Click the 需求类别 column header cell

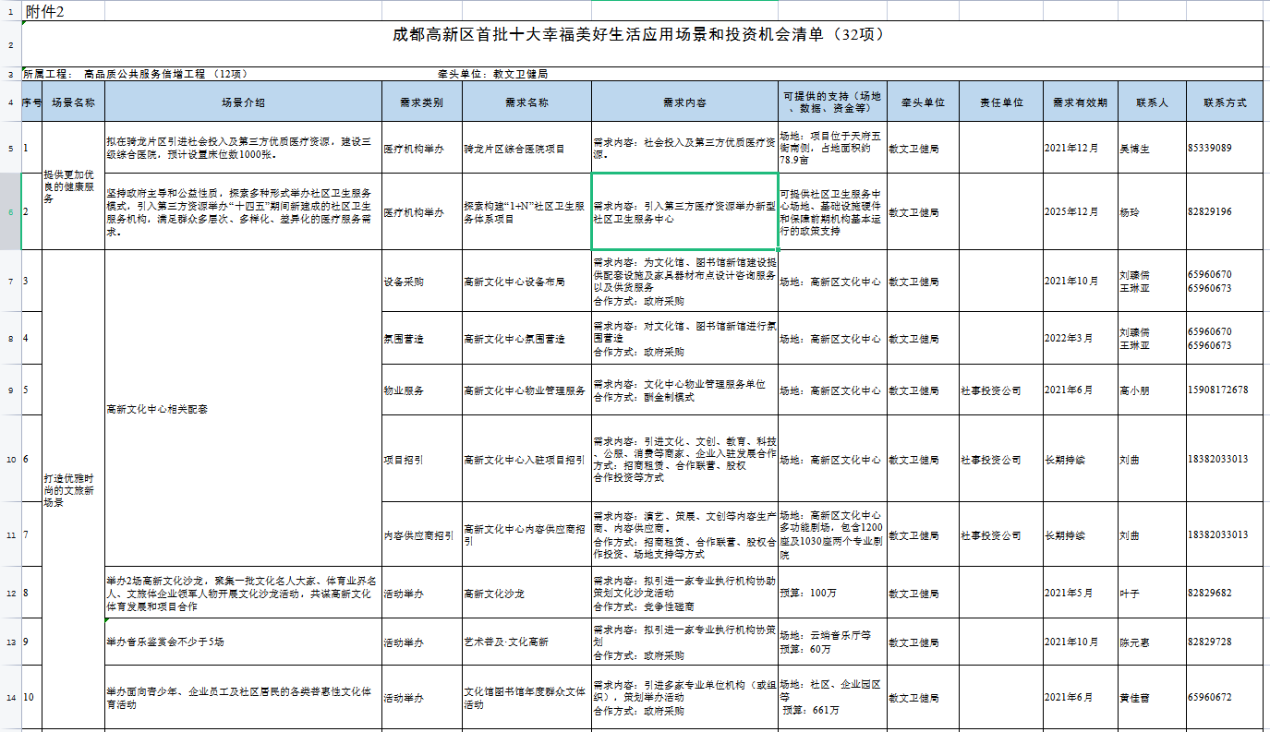pyautogui.click(x=421, y=102)
